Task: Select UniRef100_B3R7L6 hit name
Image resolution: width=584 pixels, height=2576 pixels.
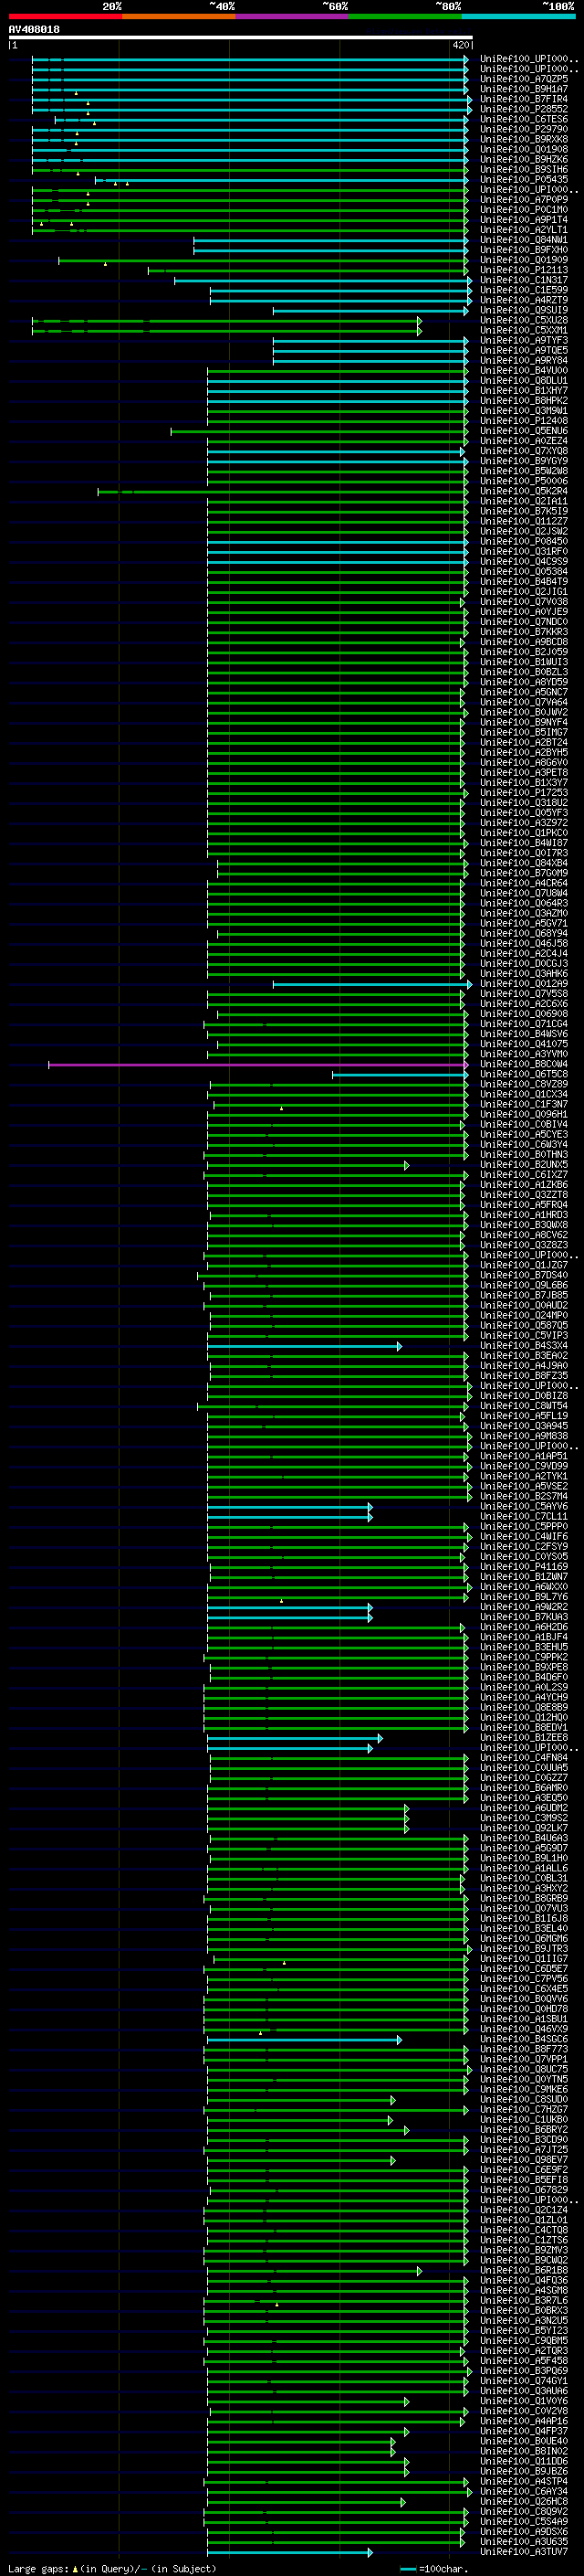Action: [523, 2302]
